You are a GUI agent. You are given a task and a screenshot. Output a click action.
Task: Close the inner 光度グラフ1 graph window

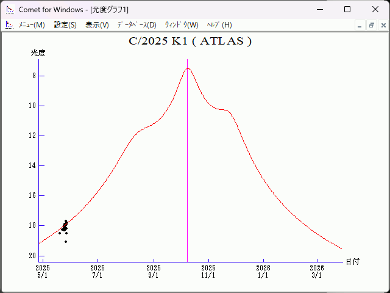(382, 25)
